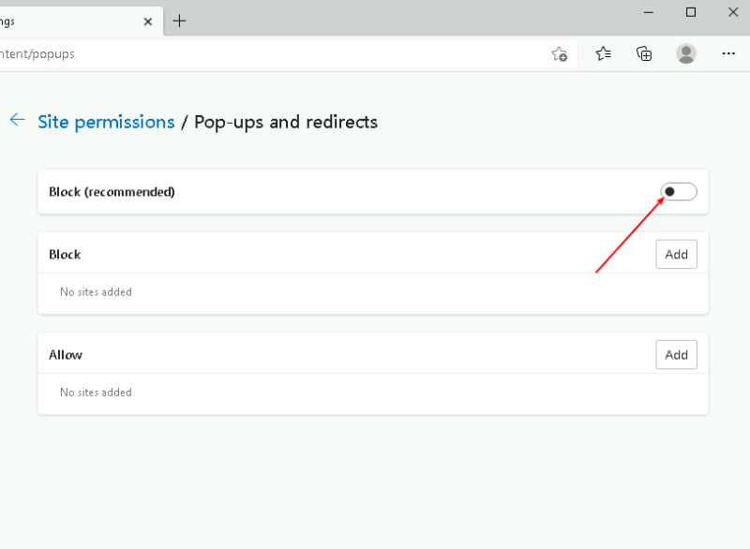This screenshot has height=549, width=750.
Task: Open the Site permissions breadcrumb link
Action: (x=106, y=123)
